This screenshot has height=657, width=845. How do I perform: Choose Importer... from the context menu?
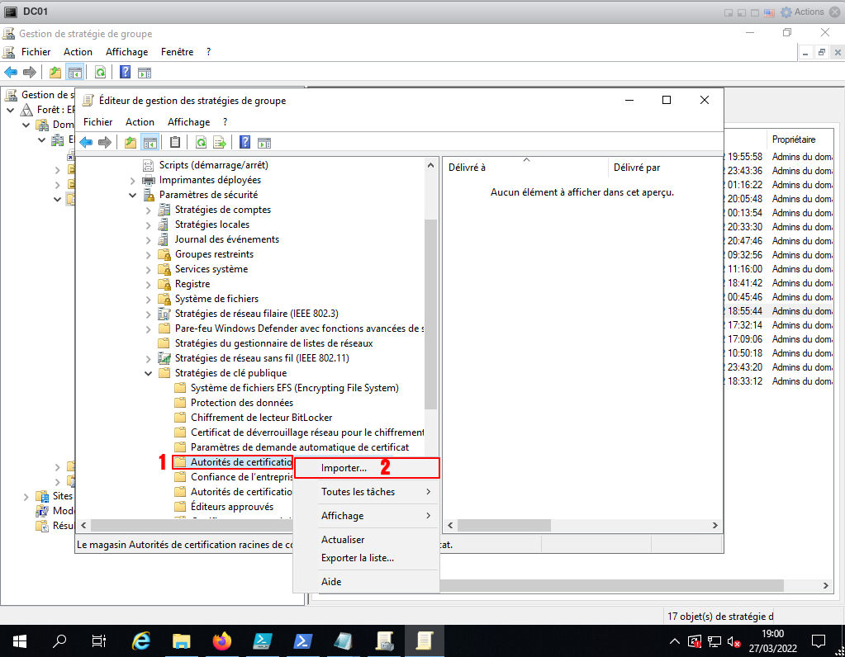pyautogui.click(x=344, y=468)
